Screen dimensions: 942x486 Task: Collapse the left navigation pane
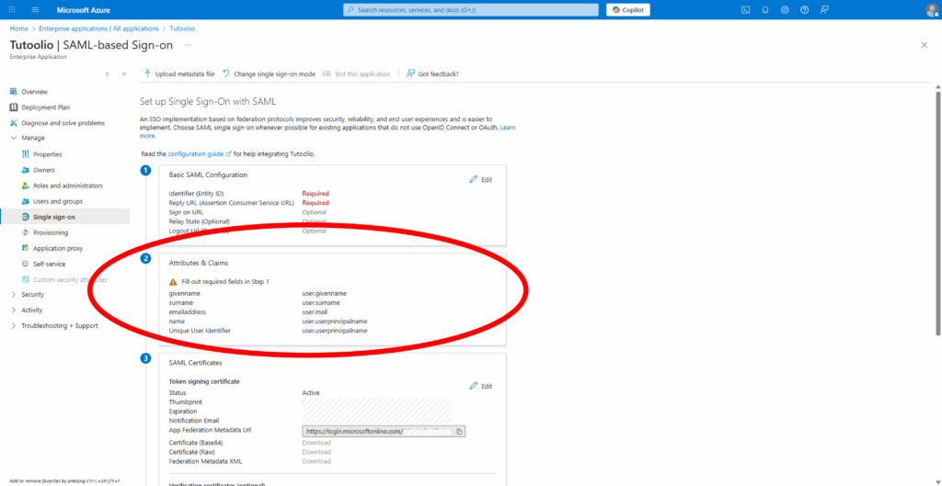pyautogui.click(x=124, y=73)
